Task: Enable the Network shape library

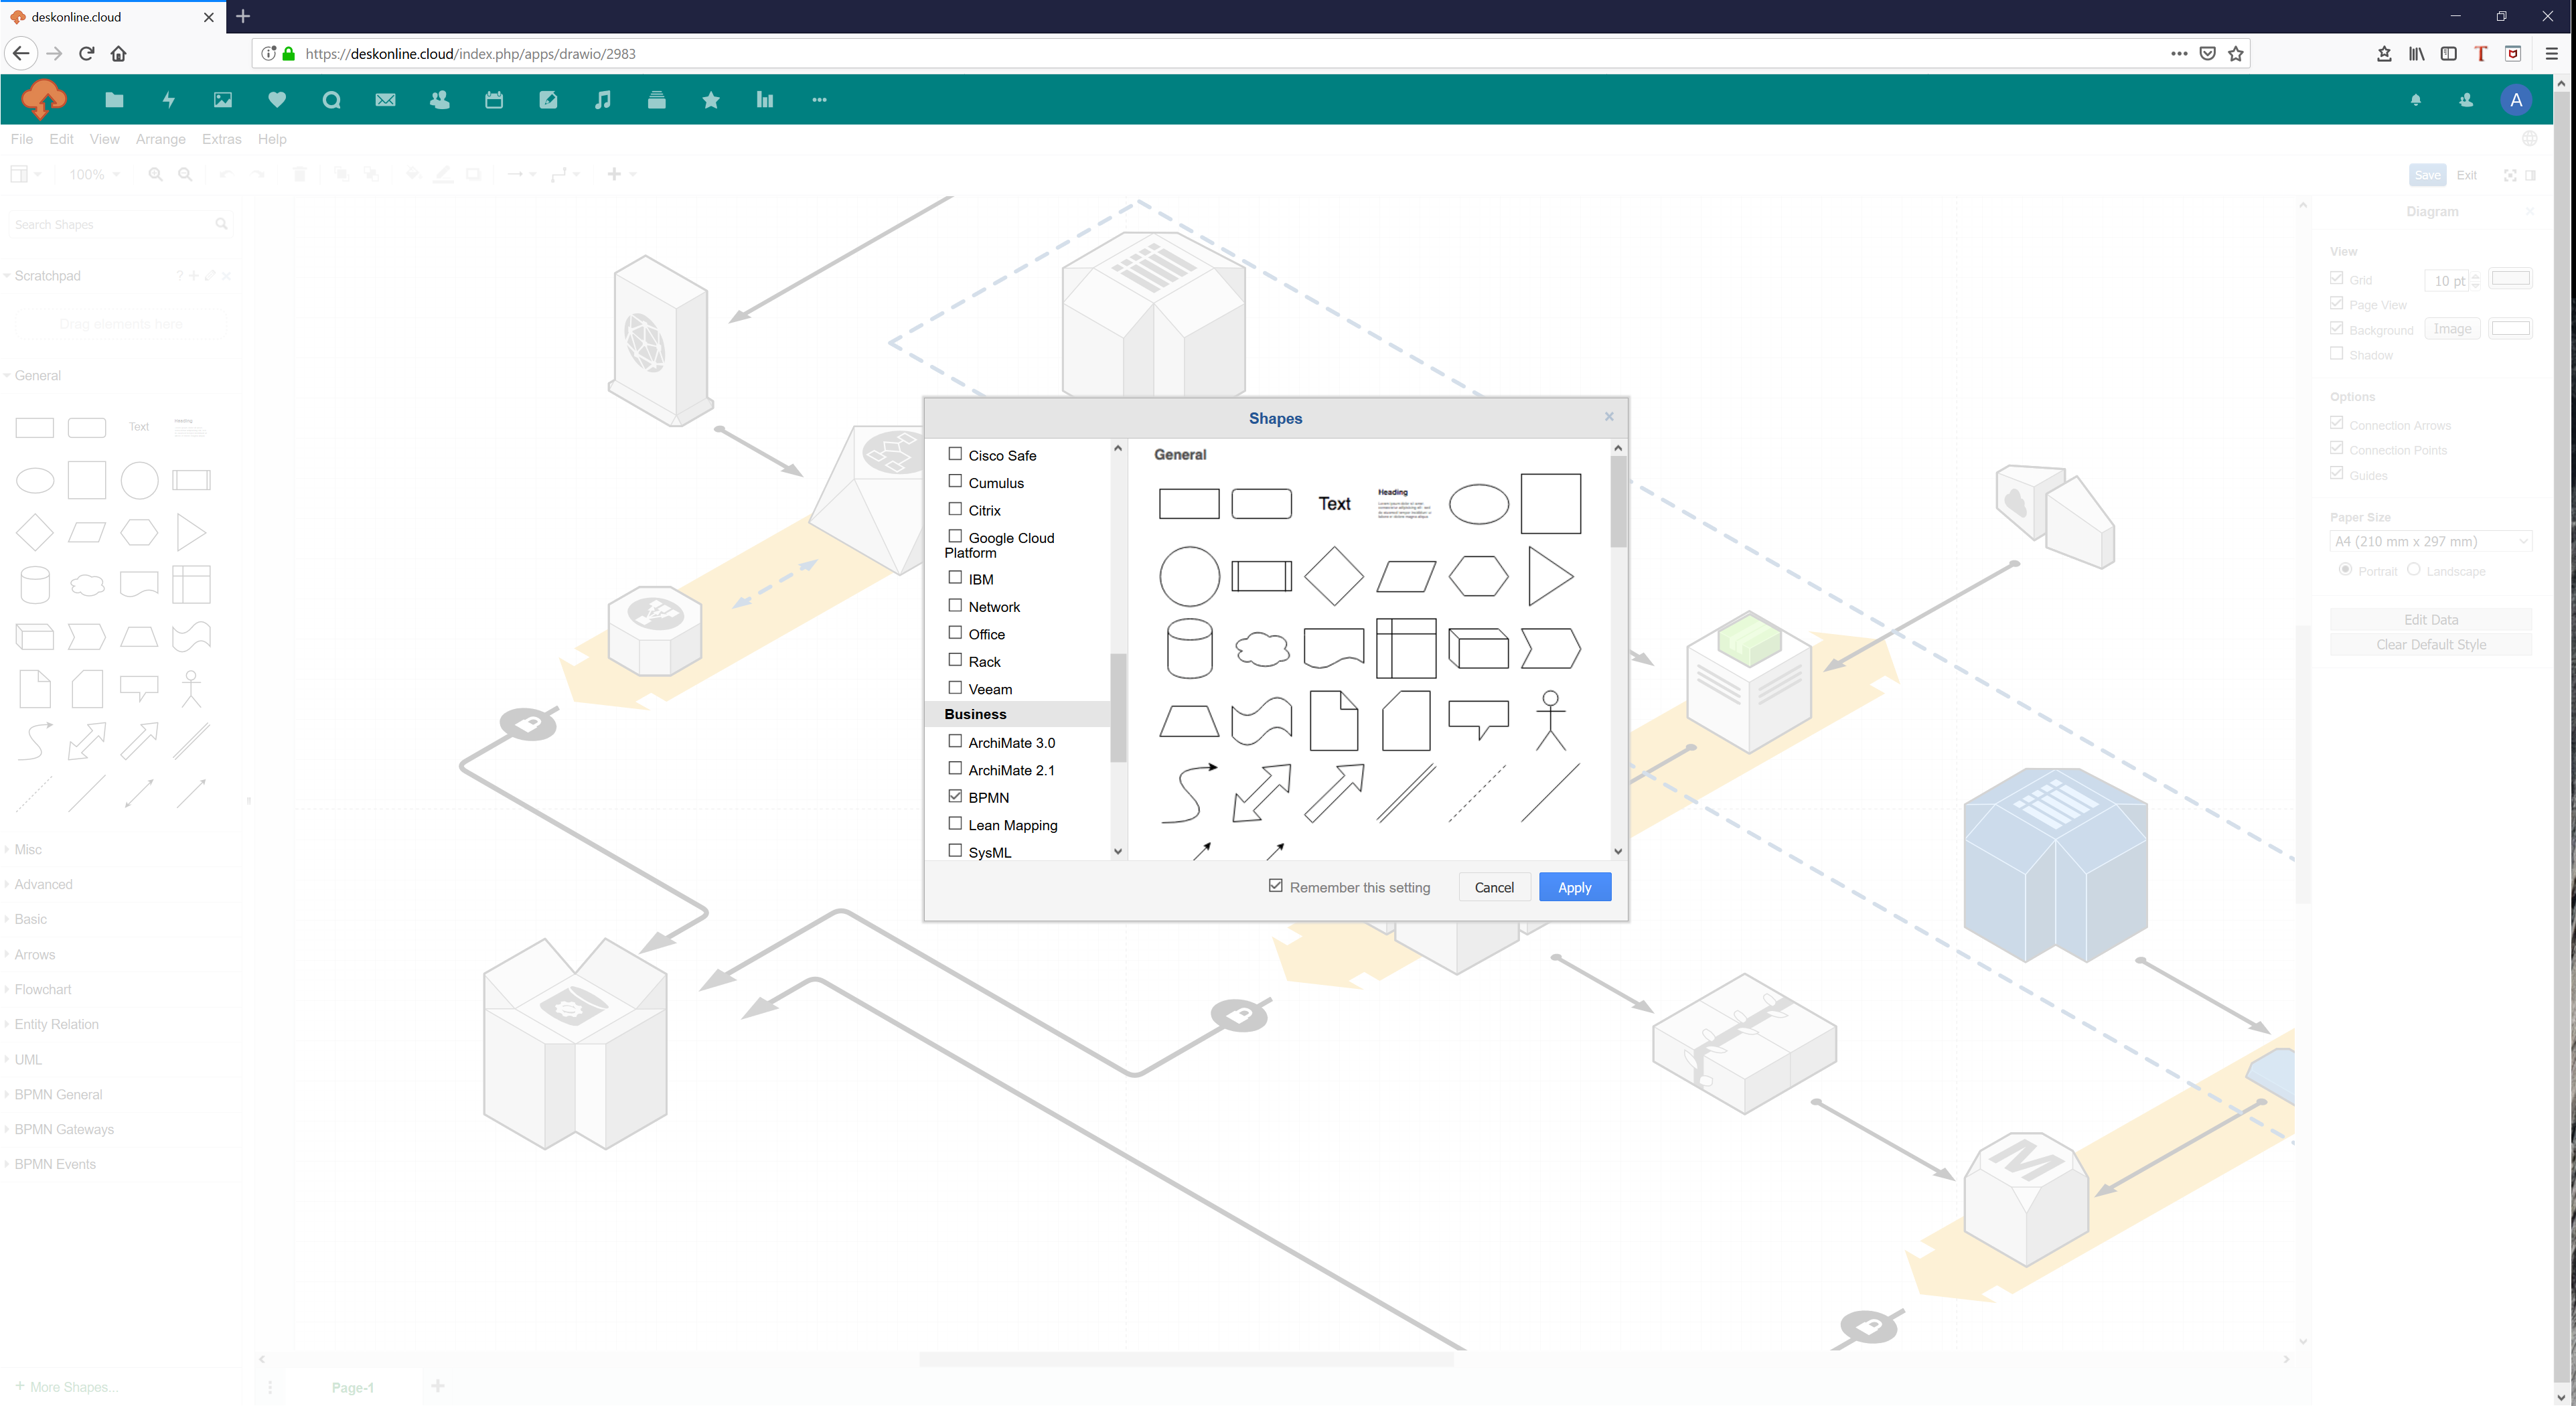Action: click(955, 605)
